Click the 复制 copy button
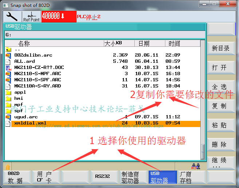The width and height of the screenshot is (239, 188). (x=221, y=106)
